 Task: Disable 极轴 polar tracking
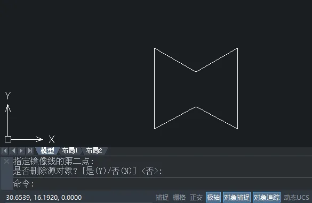click(x=213, y=197)
